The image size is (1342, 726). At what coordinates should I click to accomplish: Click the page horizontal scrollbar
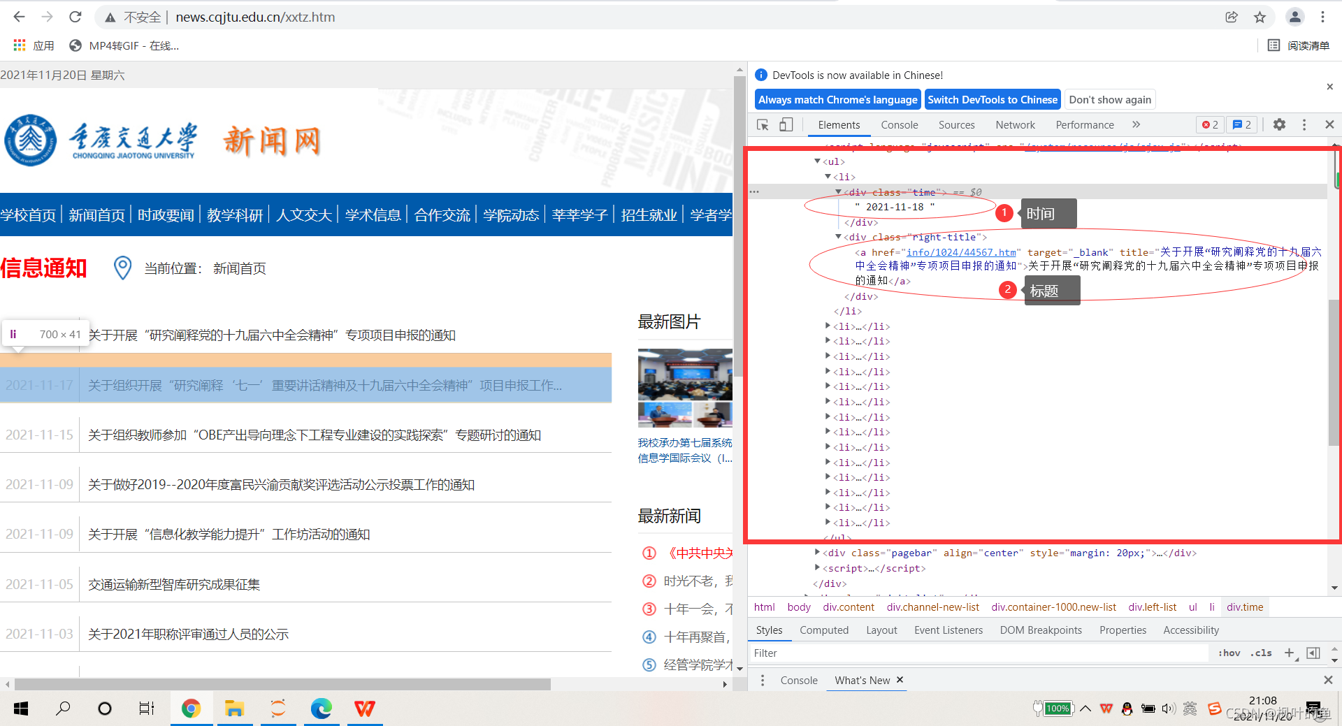pyautogui.click(x=282, y=684)
